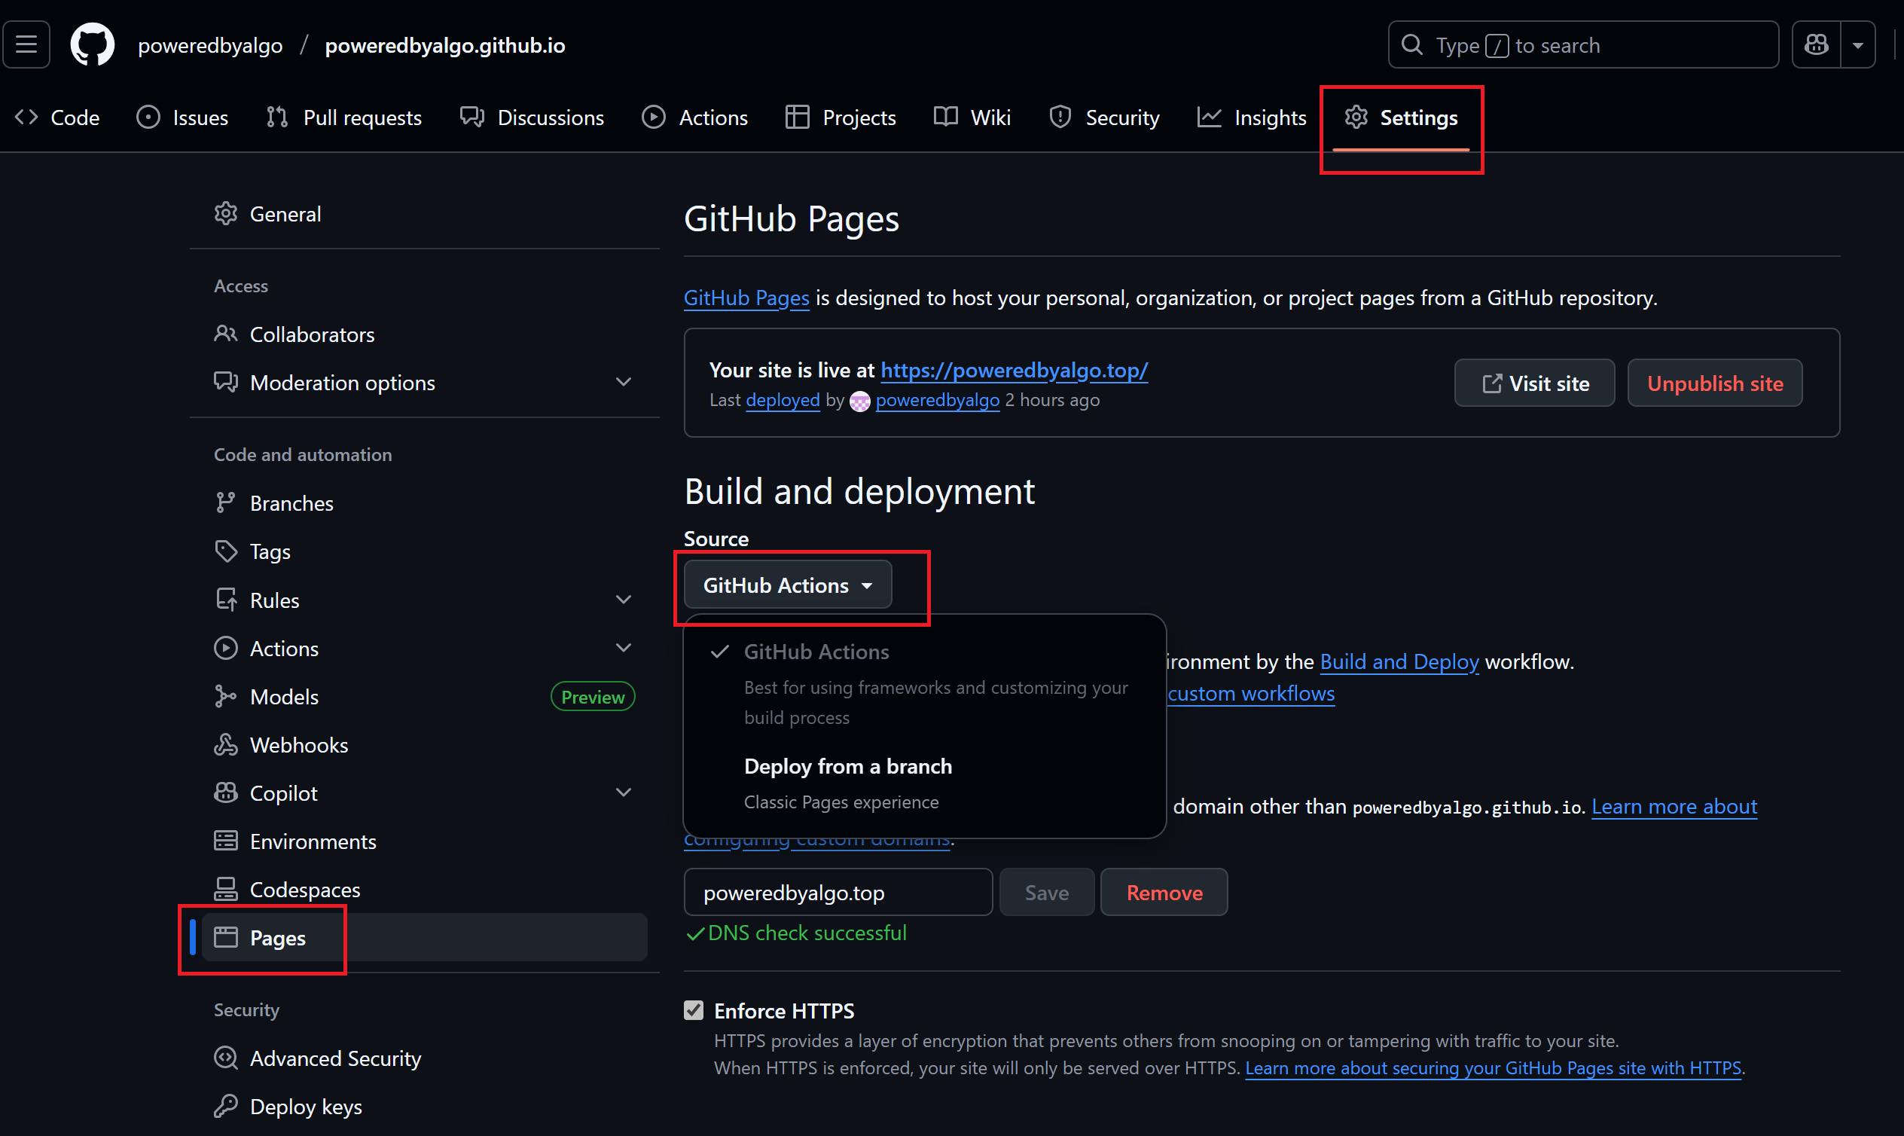This screenshot has width=1904, height=1136.
Task: Go to Deploy keys settings
Action: point(305,1107)
